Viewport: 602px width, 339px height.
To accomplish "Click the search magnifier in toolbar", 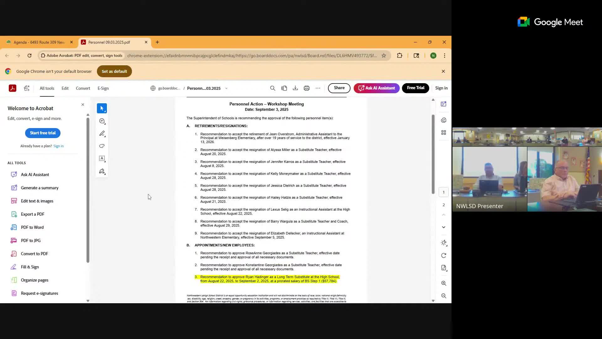I will pos(272,88).
